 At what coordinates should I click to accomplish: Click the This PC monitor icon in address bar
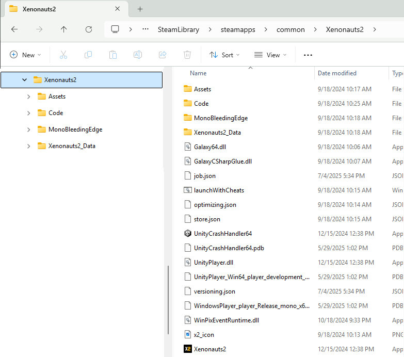115,29
